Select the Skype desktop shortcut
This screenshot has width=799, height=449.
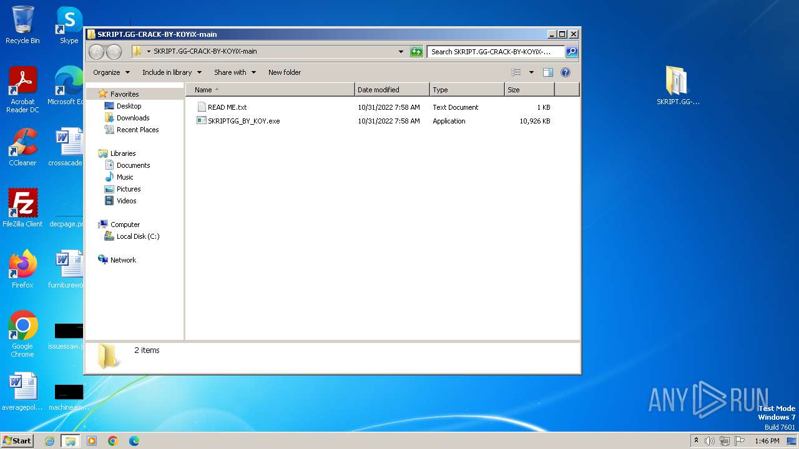69,25
